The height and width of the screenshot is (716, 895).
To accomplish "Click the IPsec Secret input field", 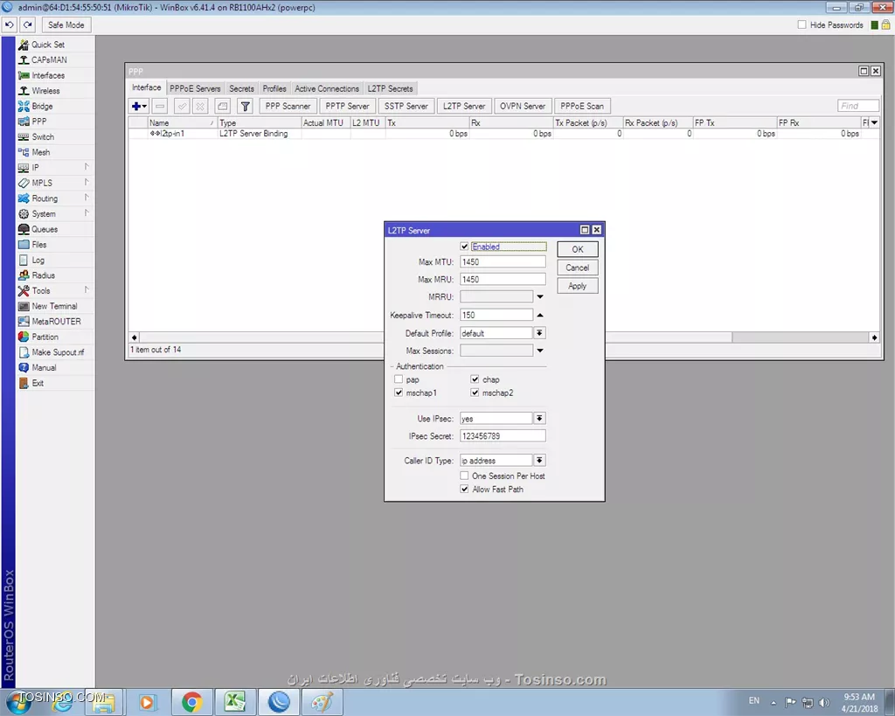I will (x=503, y=436).
